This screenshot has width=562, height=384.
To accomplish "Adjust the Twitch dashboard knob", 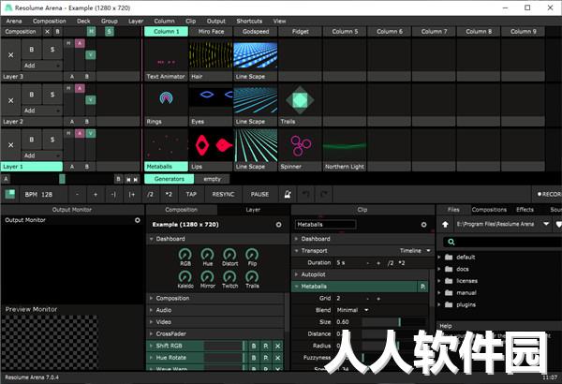I will [x=229, y=277].
